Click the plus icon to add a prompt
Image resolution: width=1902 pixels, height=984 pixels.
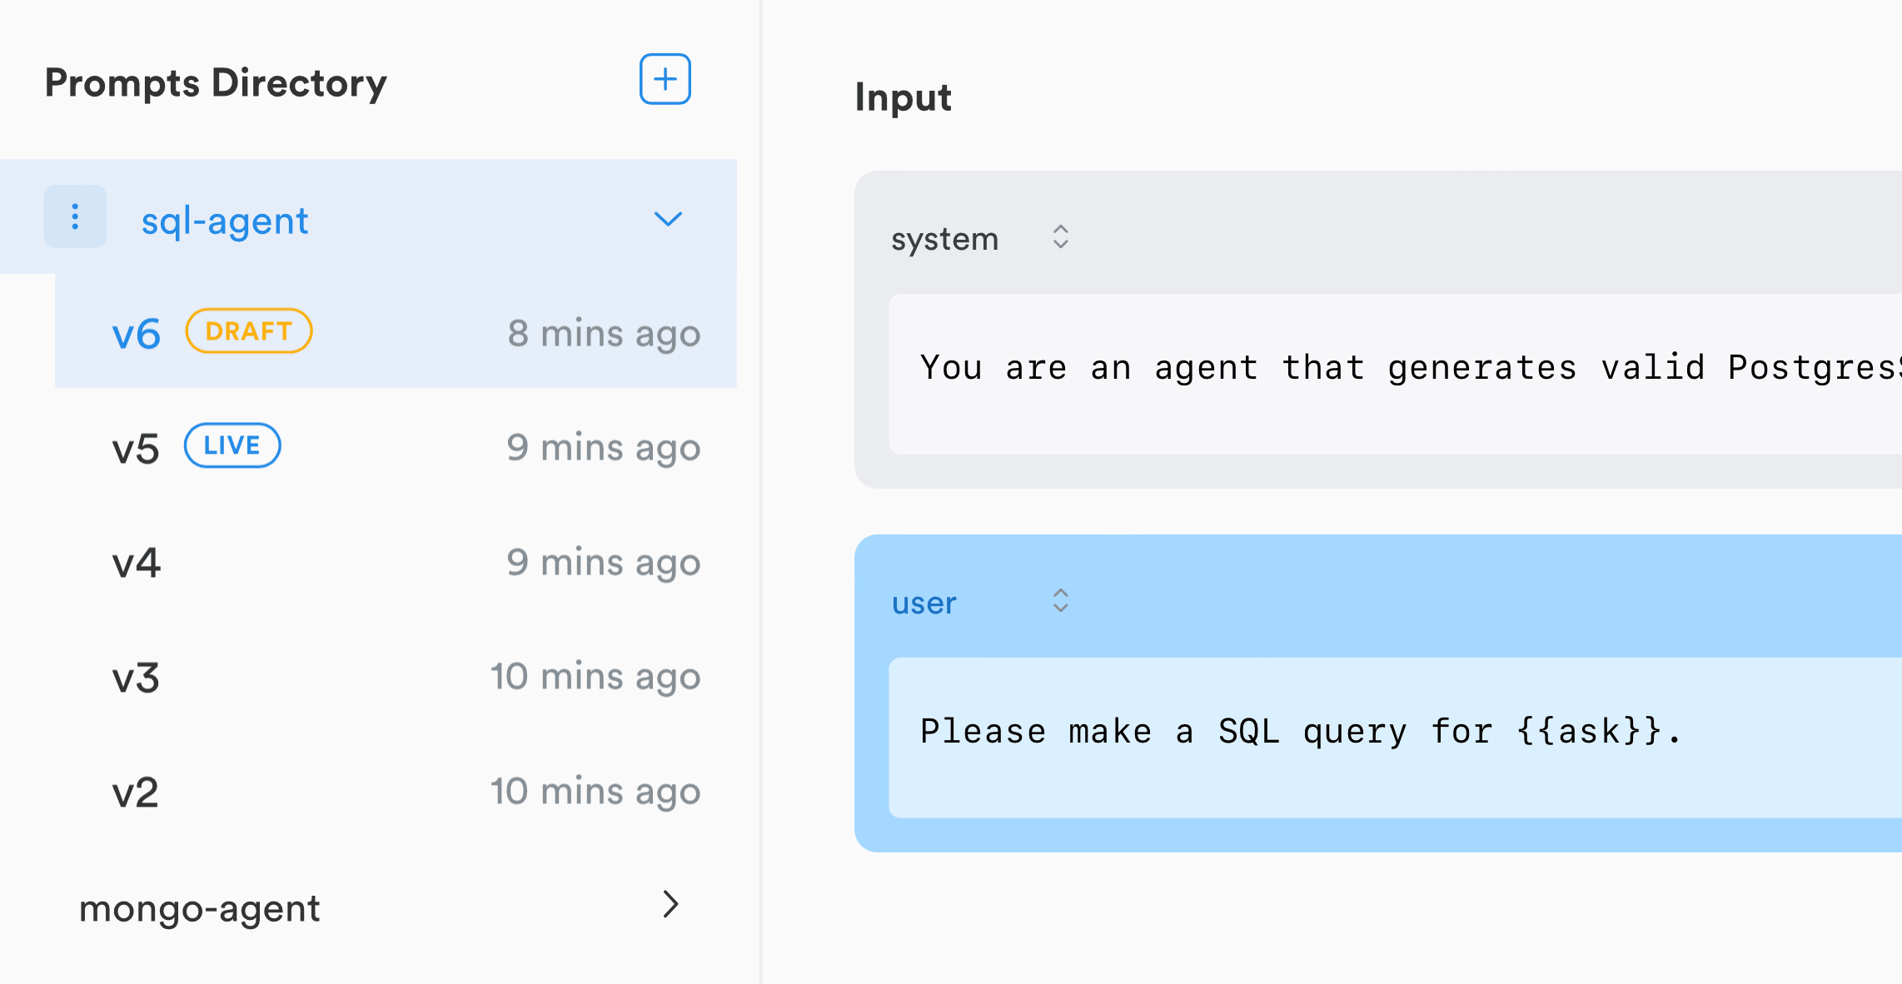point(664,78)
